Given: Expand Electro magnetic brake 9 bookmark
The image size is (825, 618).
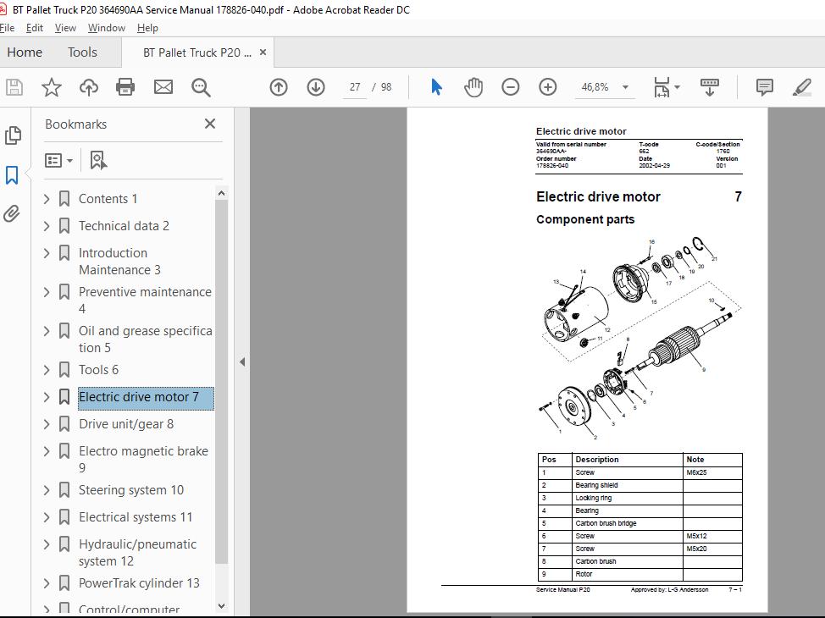Looking at the screenshot, I should click(x=47, y=451).
